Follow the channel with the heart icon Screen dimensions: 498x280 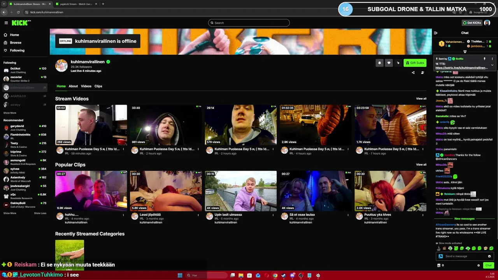pyautogui.click(x=389, y=63)
